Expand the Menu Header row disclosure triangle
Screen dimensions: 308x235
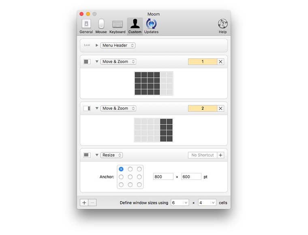pyautogui.click(x=97, y=45)
